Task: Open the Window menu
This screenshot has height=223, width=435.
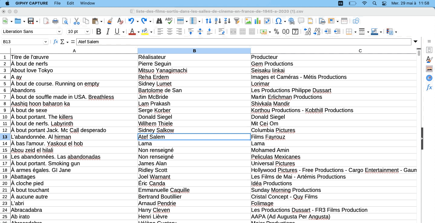Action: [87, 3]
